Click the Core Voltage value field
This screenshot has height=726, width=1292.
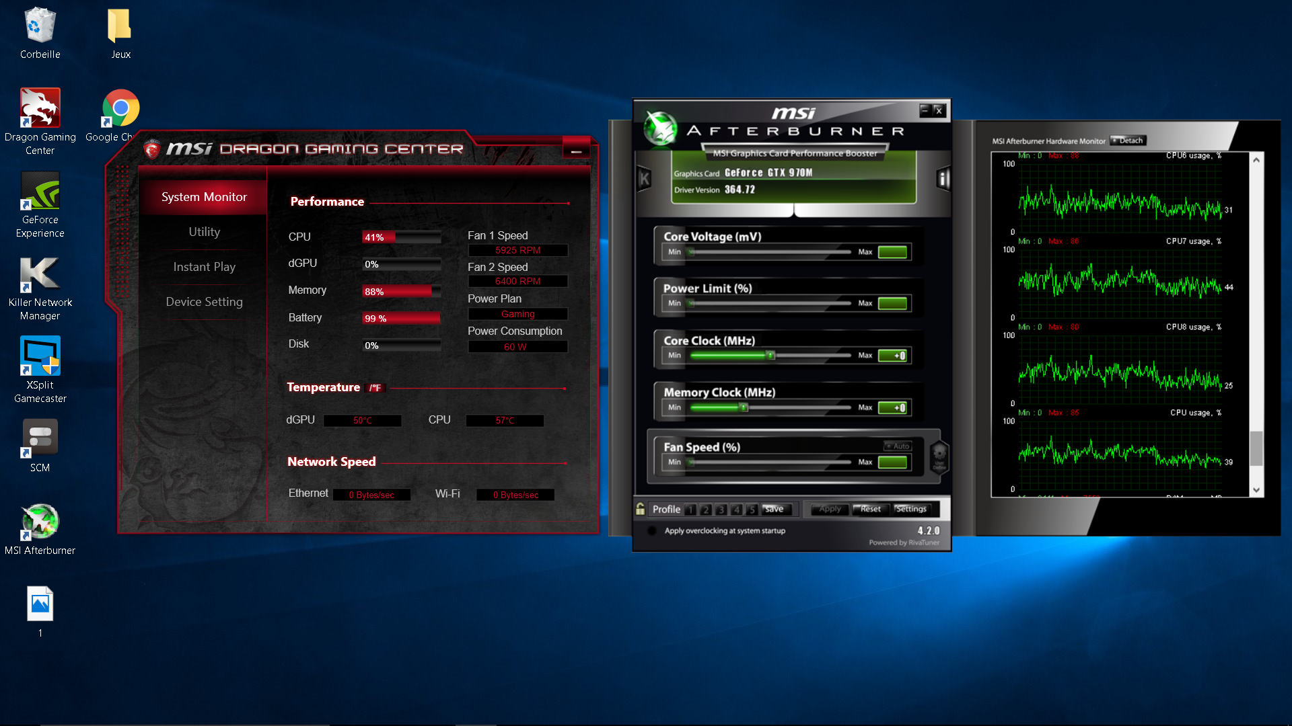click(x=894, y=252)
